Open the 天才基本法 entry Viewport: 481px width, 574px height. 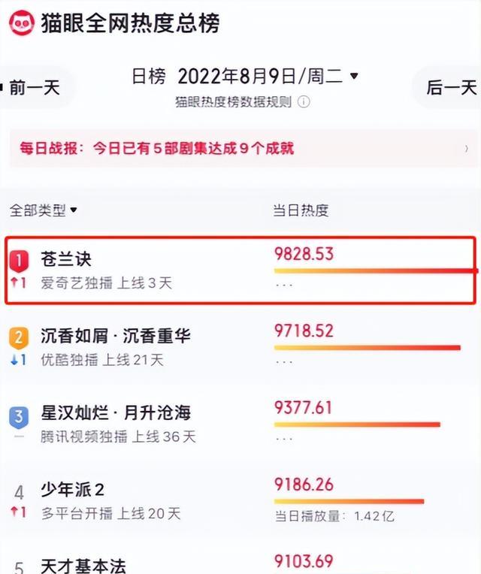pos(83,566)
